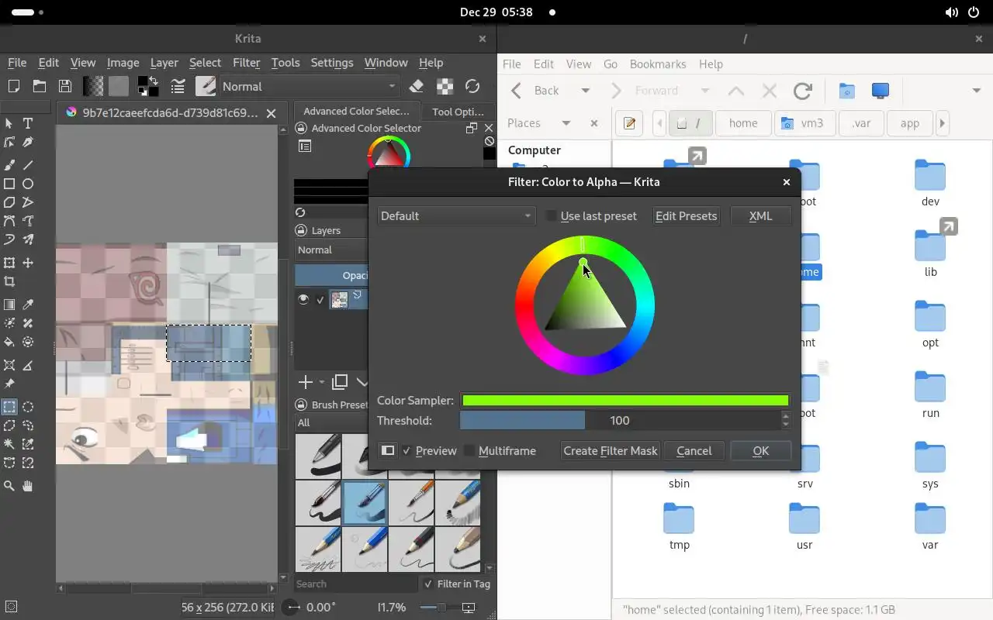Viewport: 993px width, 620px height.
Task: Click the Reload button in file manager
Action: coord(803,91)
